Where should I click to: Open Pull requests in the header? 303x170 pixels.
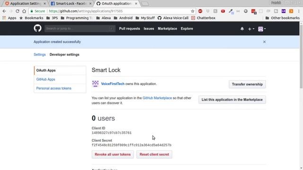click(x=129, y=28)
